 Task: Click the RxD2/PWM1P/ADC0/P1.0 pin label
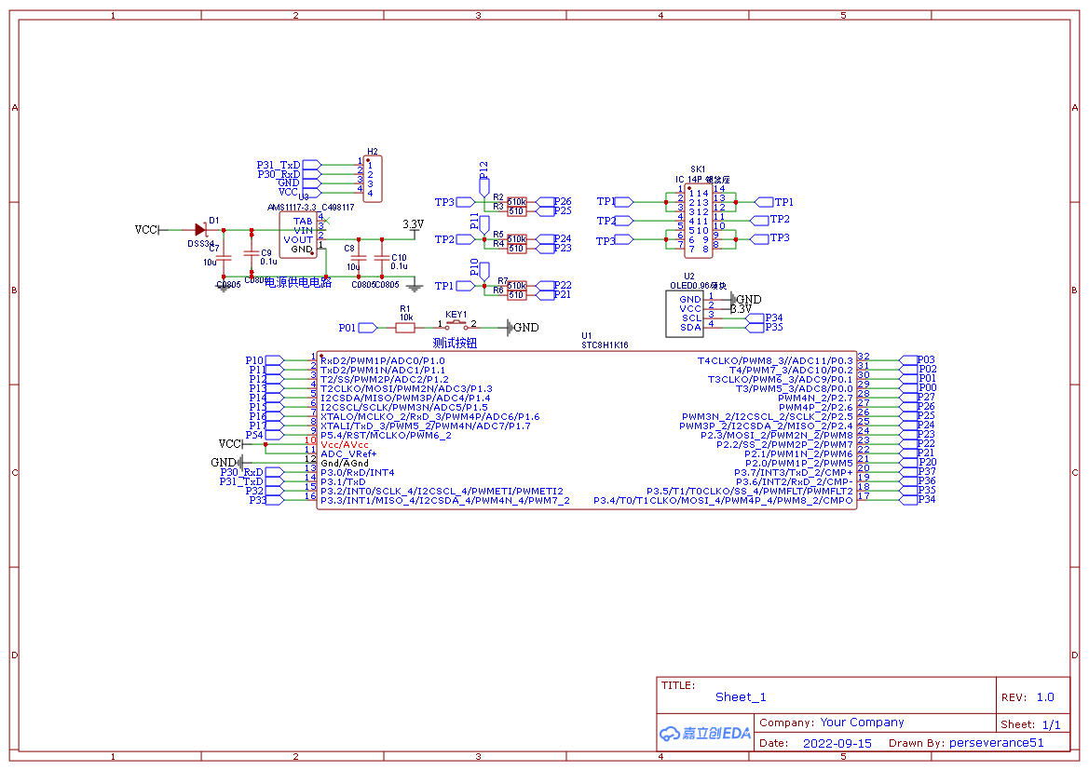pyautogui.click(x=383, y=360)
